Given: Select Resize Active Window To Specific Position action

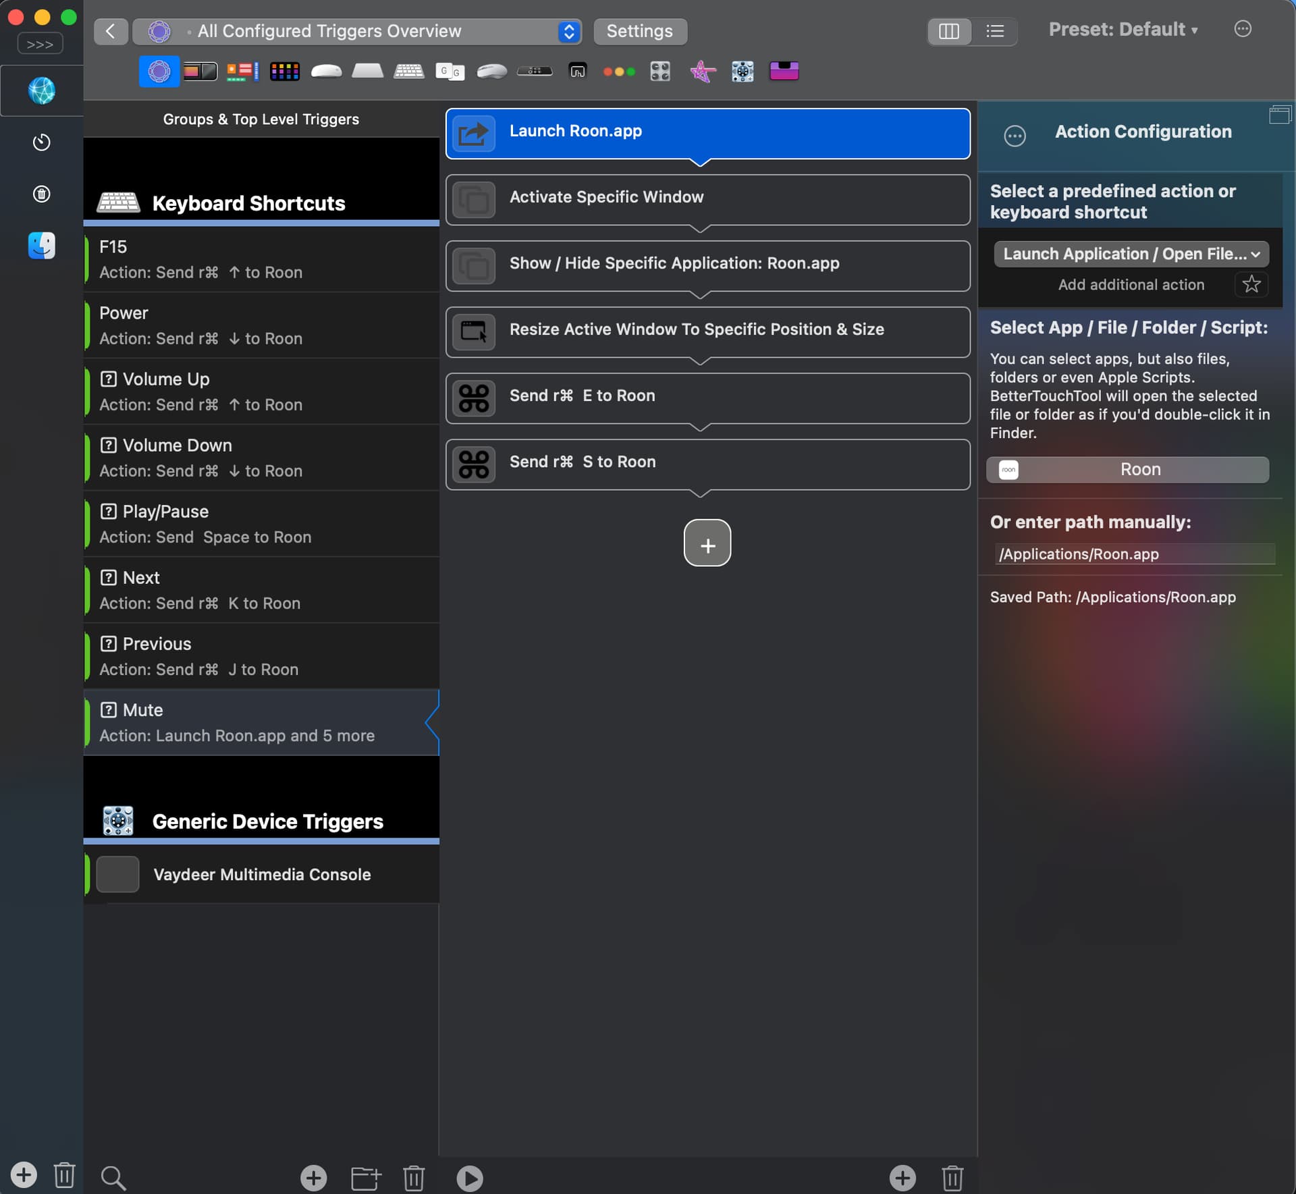Looking at the screenshot, I should (x=707, y=332).
